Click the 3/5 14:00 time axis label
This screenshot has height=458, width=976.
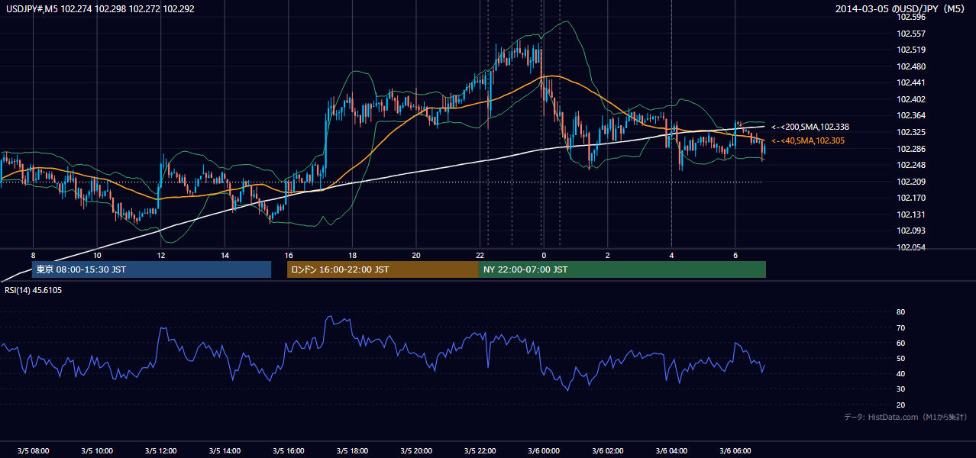(225, 451)
